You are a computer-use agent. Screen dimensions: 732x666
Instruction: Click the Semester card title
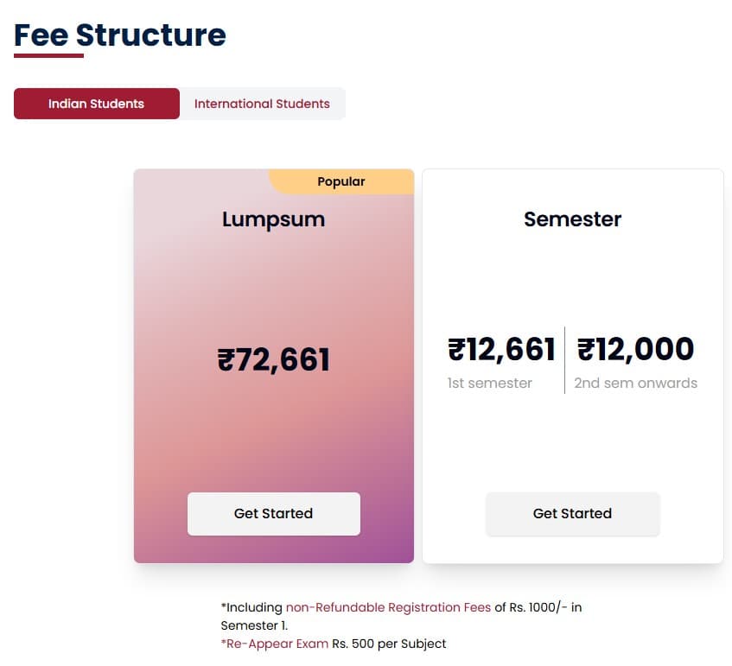[x=572, y=219]
